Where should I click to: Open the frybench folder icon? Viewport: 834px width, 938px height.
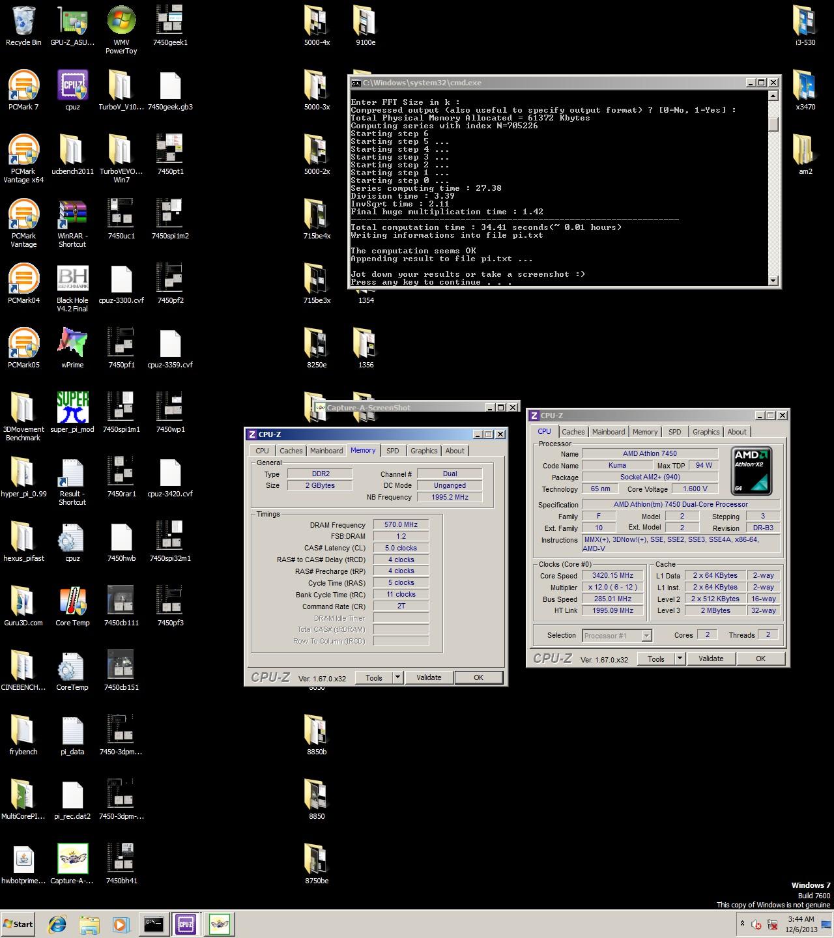tap(23, 735)
